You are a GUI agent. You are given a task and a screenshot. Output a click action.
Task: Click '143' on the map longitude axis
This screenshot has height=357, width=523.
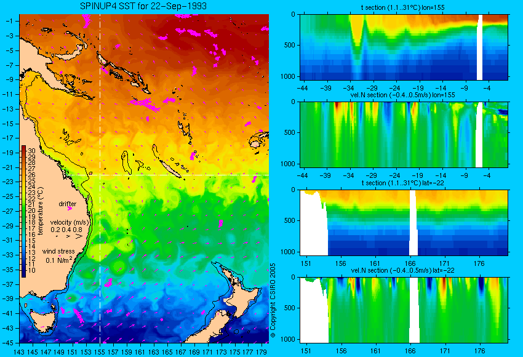click(19, 351)
